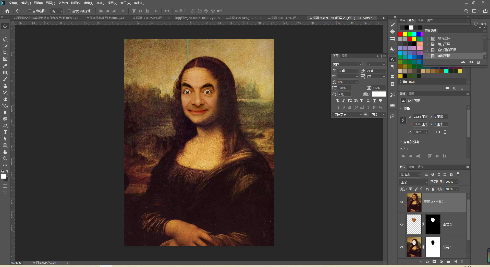Select the Eyedropper tool
490x267 pixels.
[5, 66]
